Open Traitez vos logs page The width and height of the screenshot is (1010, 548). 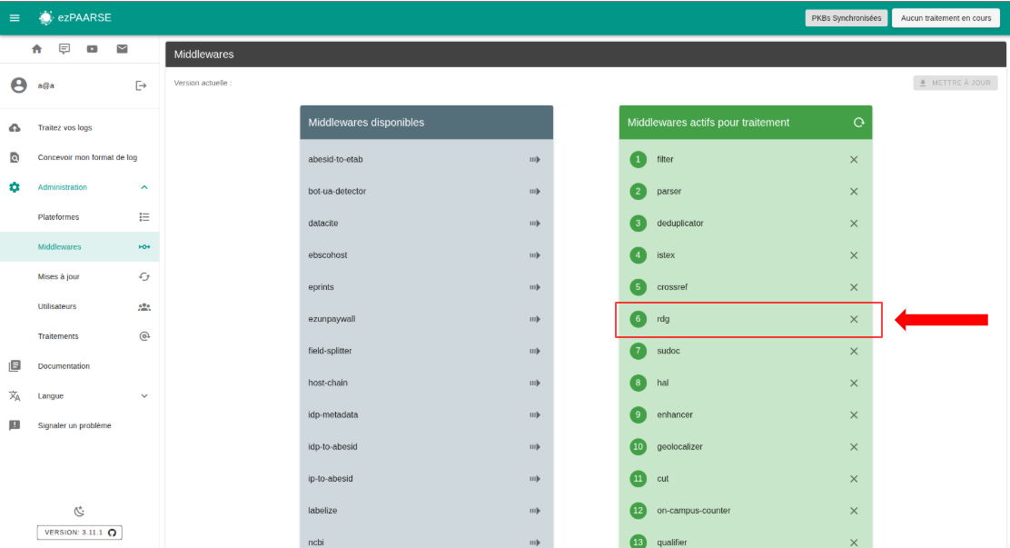point(64,128)
